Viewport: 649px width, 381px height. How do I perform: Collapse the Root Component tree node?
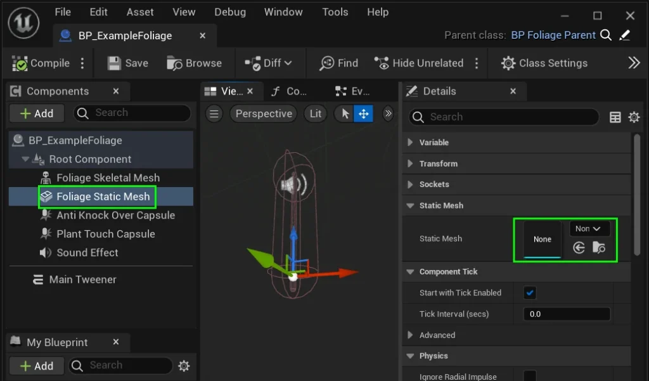click(x=25, y=159)
